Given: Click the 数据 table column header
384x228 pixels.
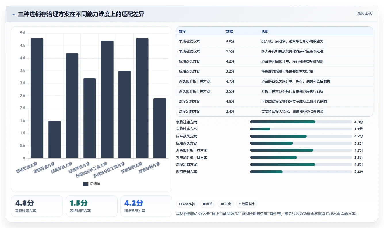Looking at the screenshot, I should coord(230,32).
